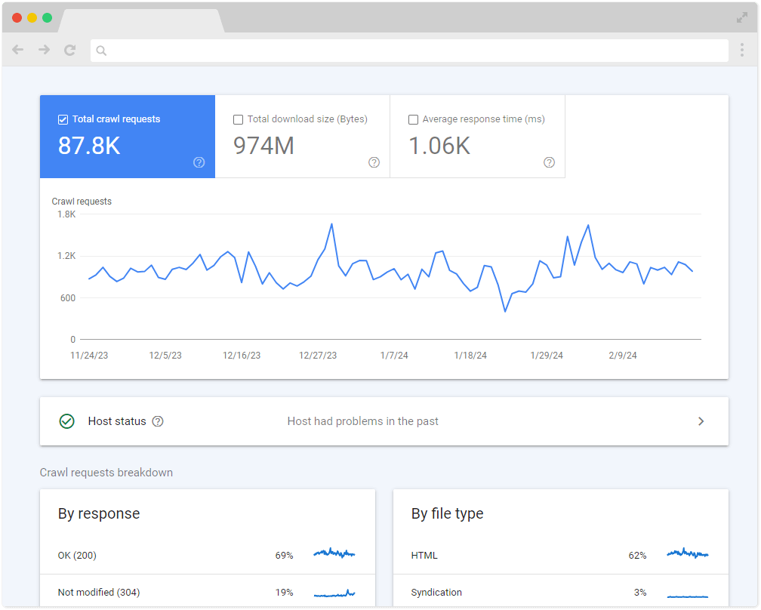Click the By response heading
761x610 pixels.
click(x=99, y=513)
